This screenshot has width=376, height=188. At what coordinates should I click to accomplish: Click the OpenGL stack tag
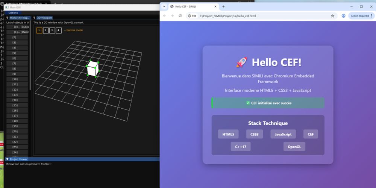coord(294,147)
